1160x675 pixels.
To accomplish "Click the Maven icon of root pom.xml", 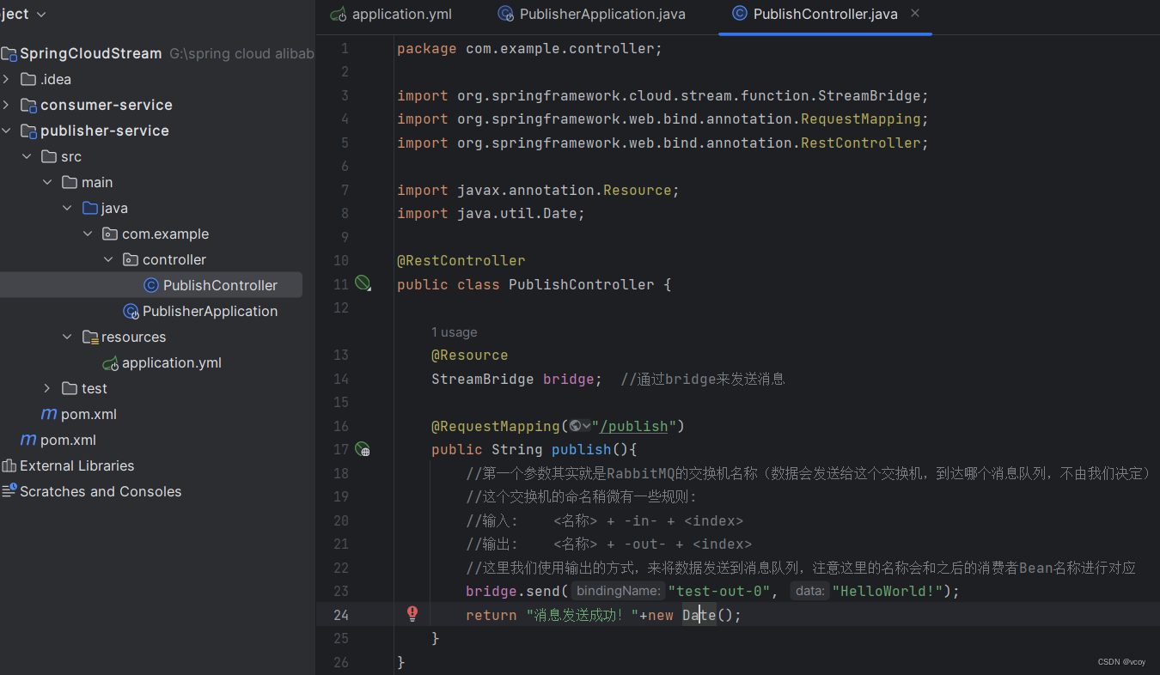I will tap(28, 440).
